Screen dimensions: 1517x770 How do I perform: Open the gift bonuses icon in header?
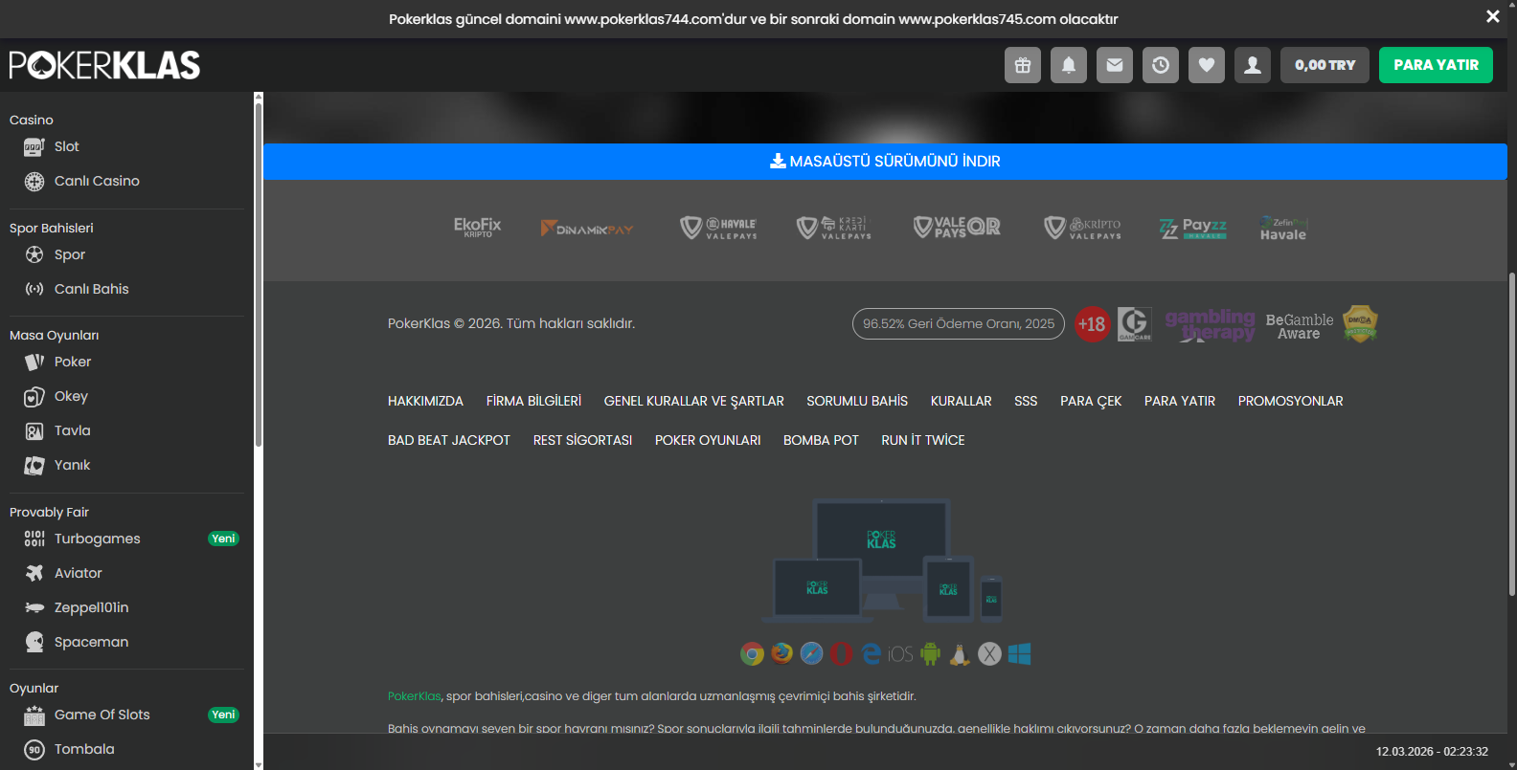point(1023,65)
